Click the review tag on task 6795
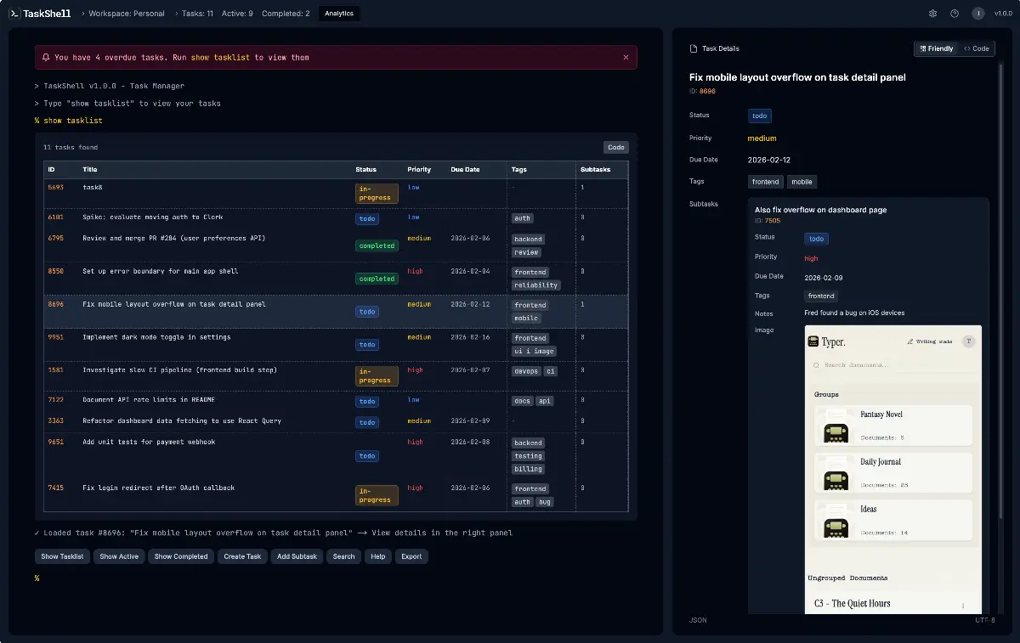Screen dimensions: 1020x643 (526, 252)
